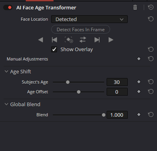Collapse the Age Shift section
This screenshot has width=157, height=151.
6,71
